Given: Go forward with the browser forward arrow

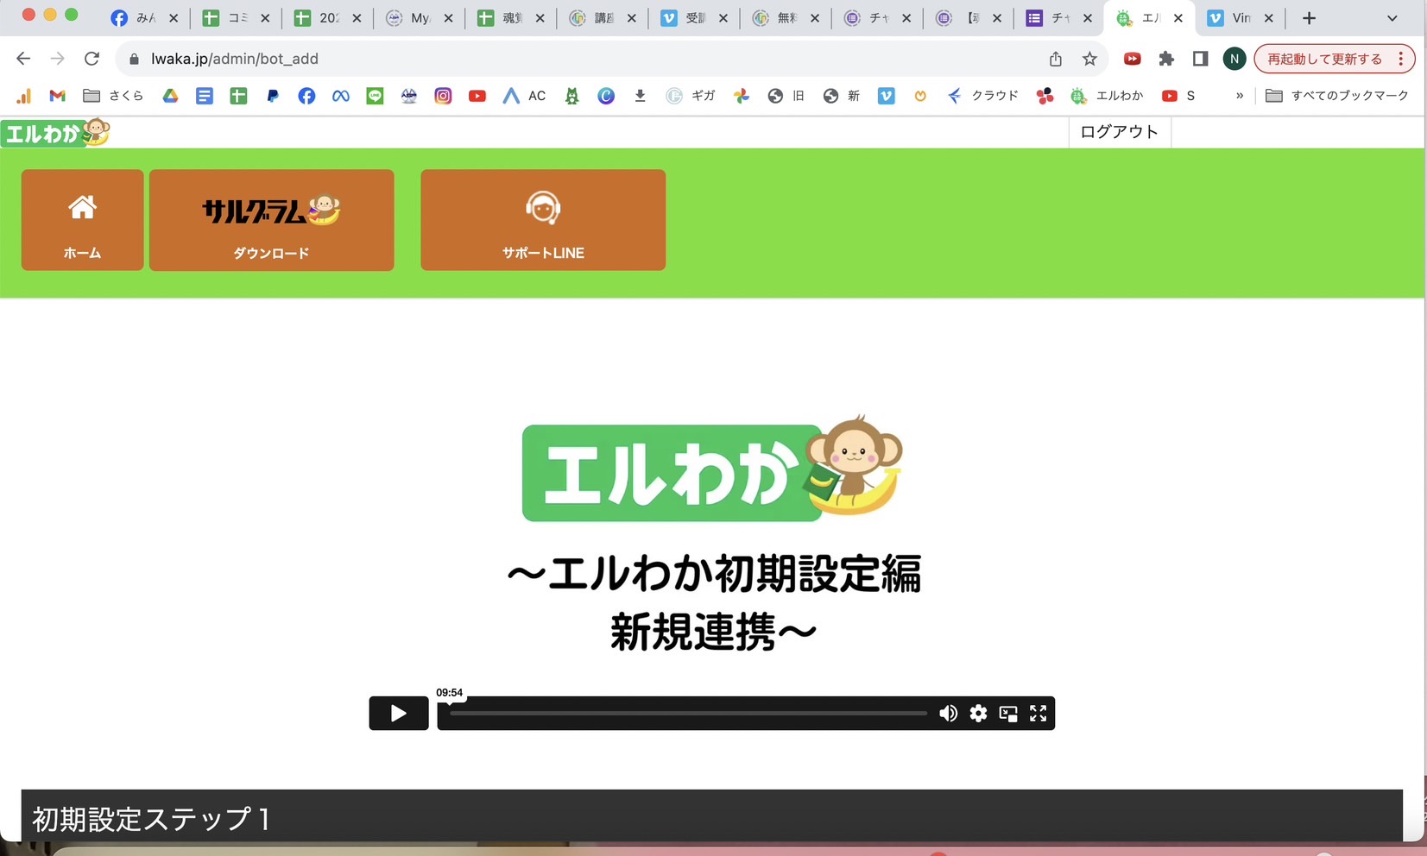Looking at the screenshot, I should (57, 59).
